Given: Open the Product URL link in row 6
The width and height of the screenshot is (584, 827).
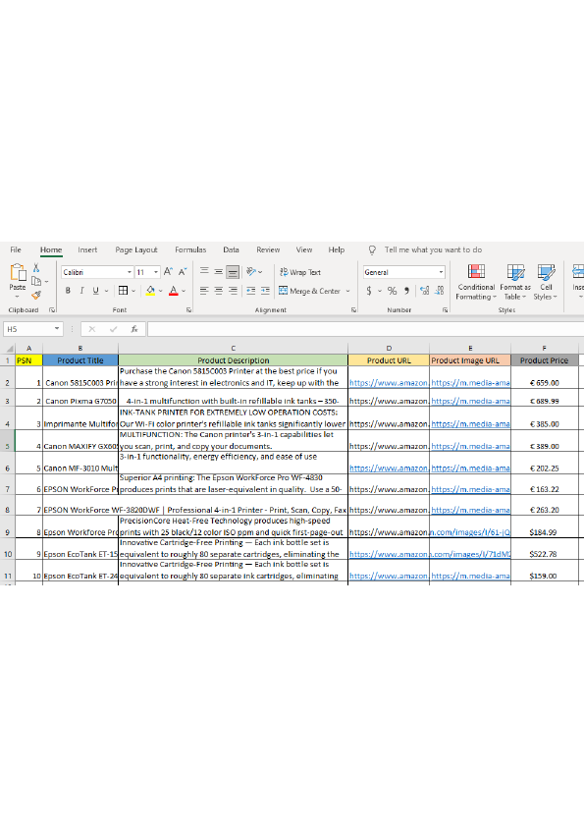Looking at the screenshot, I should tap(389, 469).
